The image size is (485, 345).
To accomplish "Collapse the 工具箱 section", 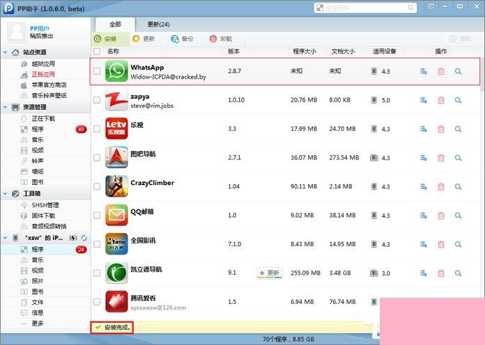I will click(6, 193).
